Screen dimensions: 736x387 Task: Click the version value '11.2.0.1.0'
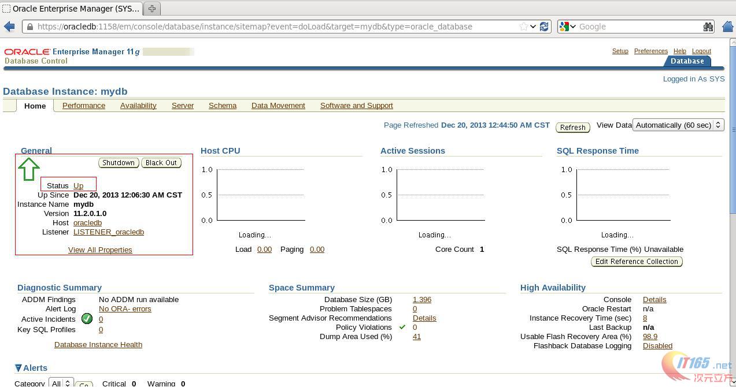90,213
